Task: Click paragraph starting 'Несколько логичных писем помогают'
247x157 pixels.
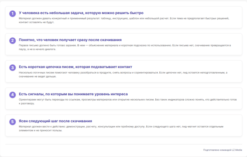Action: [123, 75]
